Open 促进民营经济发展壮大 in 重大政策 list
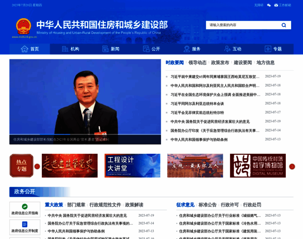 [x=87, y=215]
